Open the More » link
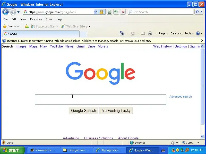This screenshot has width=206, height=154. 103,46
